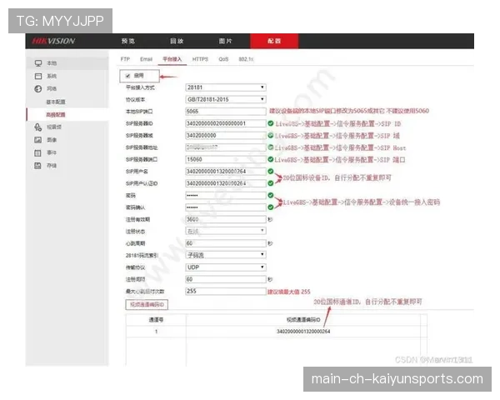Open the 系统 system settings icon

(38, 76)
